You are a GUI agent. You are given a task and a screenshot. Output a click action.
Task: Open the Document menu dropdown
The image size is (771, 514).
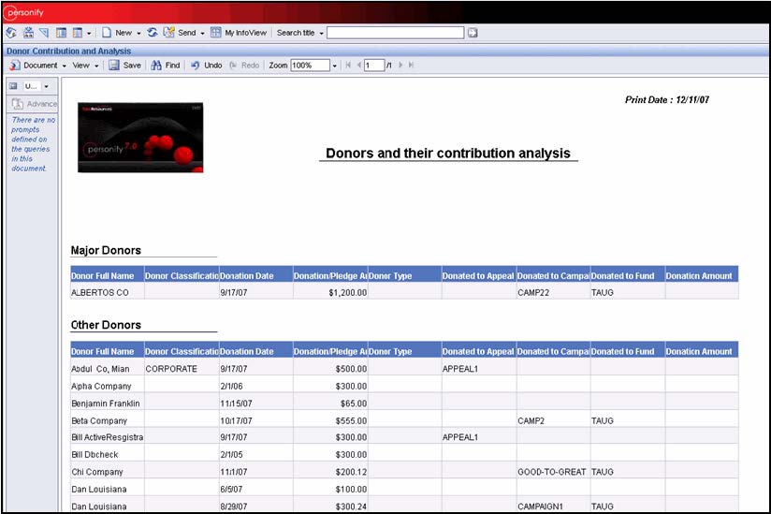64,66
